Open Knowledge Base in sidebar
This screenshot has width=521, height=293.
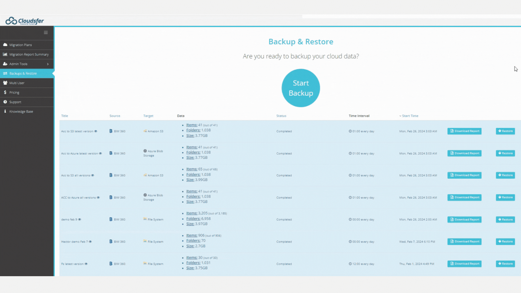(x=21, y=112)
